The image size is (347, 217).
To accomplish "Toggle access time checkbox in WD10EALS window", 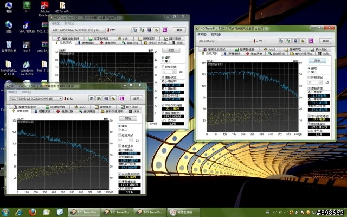I will pyautogui.click(x=120, y=174).
